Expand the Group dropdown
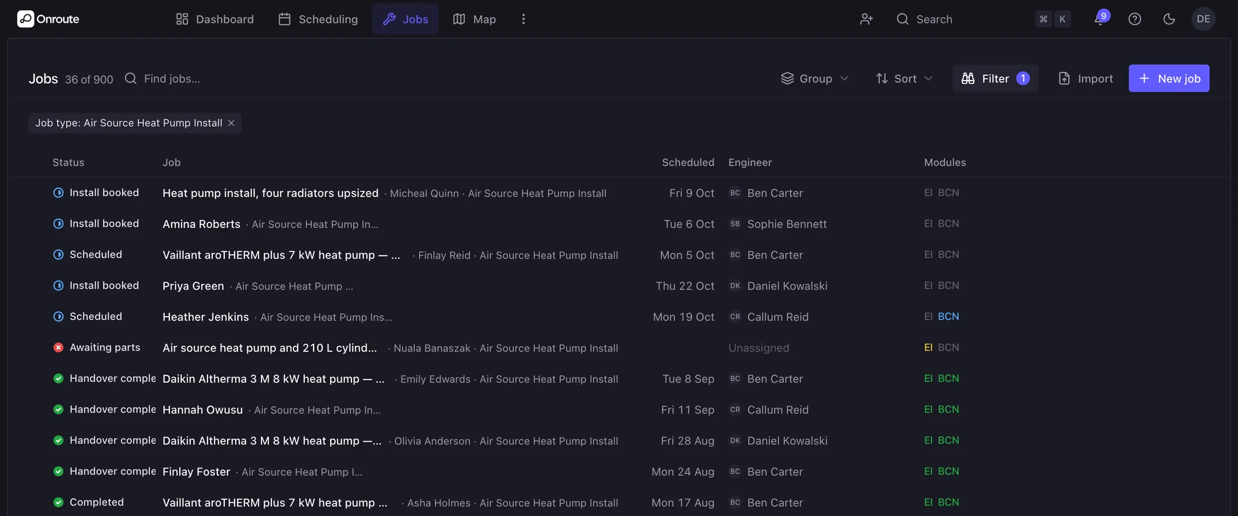Image resolution: width=1238 pixels, height=516 pixels. [x=815, y=78]
